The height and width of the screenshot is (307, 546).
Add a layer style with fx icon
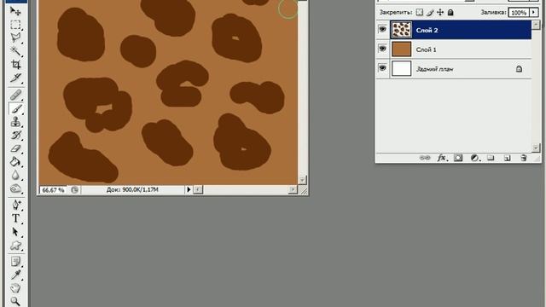pyautogui.click(x=441, y=158)
